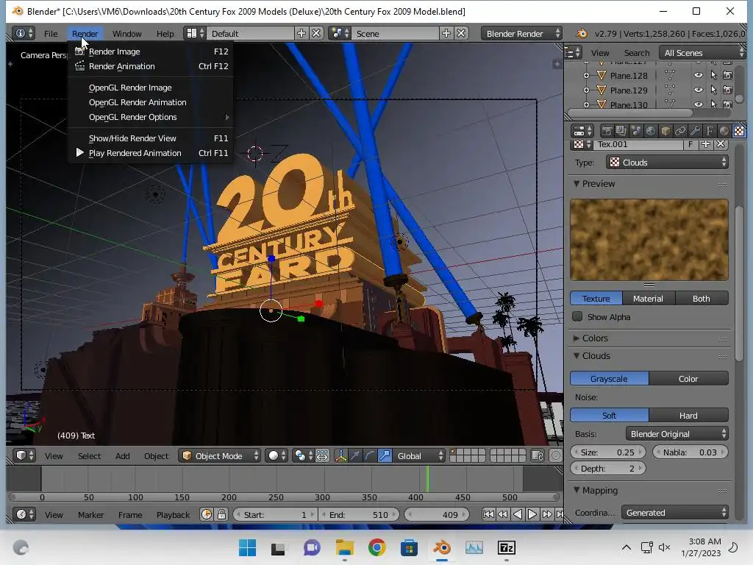Choose Play Rendered Animation menu entry
Viewport: 753px width, 565px height.
pyautogui.click(x=151, y=153)
